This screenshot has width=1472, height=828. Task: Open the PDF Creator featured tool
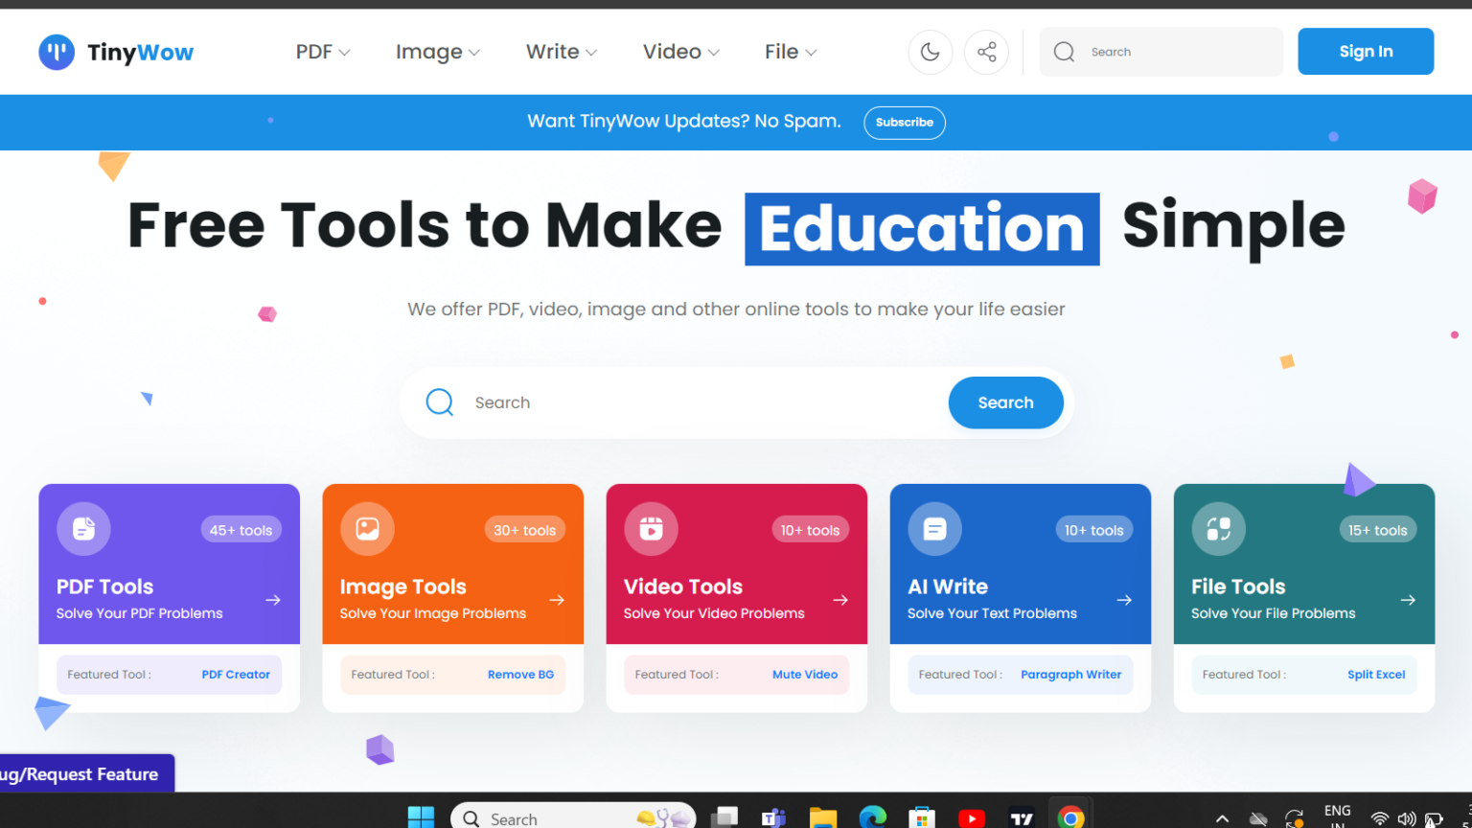tap(236, 675)
